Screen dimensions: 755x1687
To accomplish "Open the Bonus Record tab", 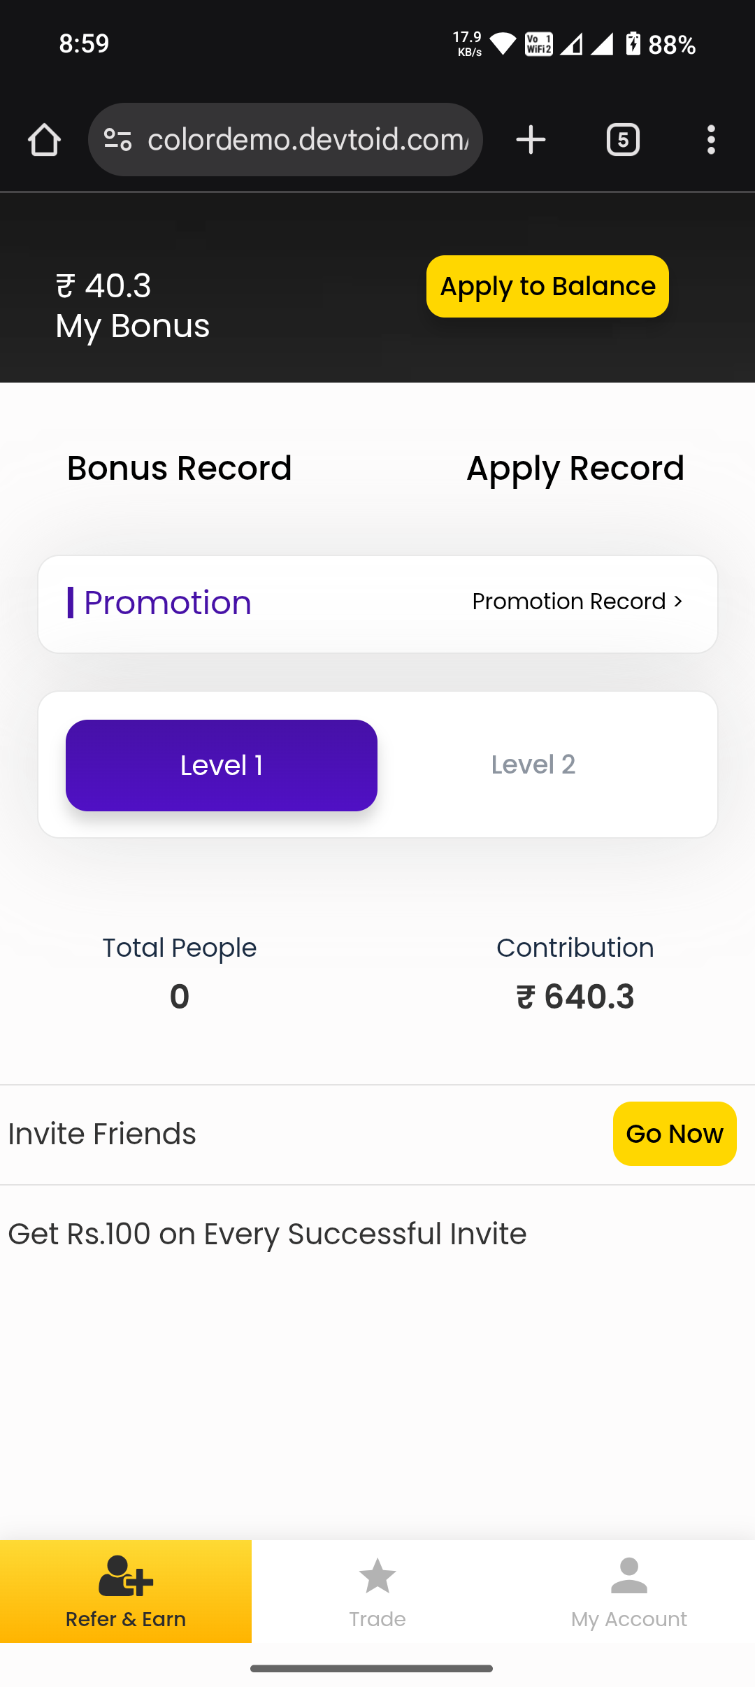I will [180, 468].
